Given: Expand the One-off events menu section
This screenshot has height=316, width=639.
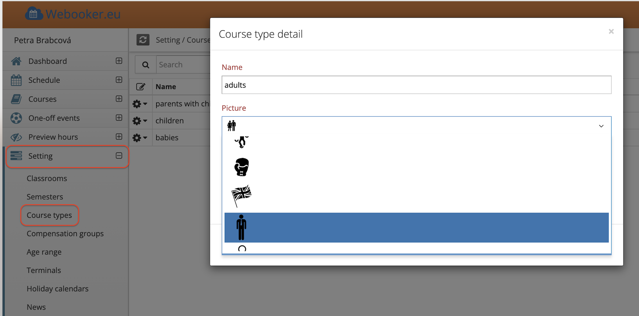Looking at the screenshot, I should click(119, 118).
